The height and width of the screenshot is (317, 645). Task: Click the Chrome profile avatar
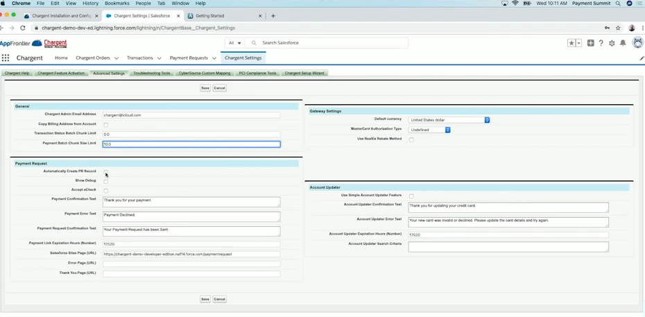(x=632, y=28)
